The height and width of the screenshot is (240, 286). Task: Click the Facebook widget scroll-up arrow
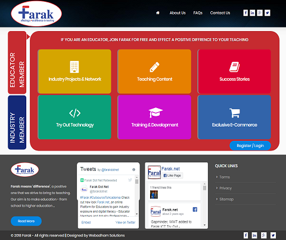click(204, 184)
